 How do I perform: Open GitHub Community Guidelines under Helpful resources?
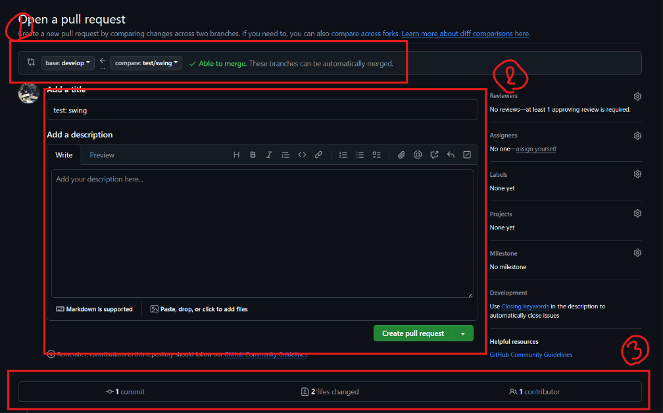click(531, 355)
